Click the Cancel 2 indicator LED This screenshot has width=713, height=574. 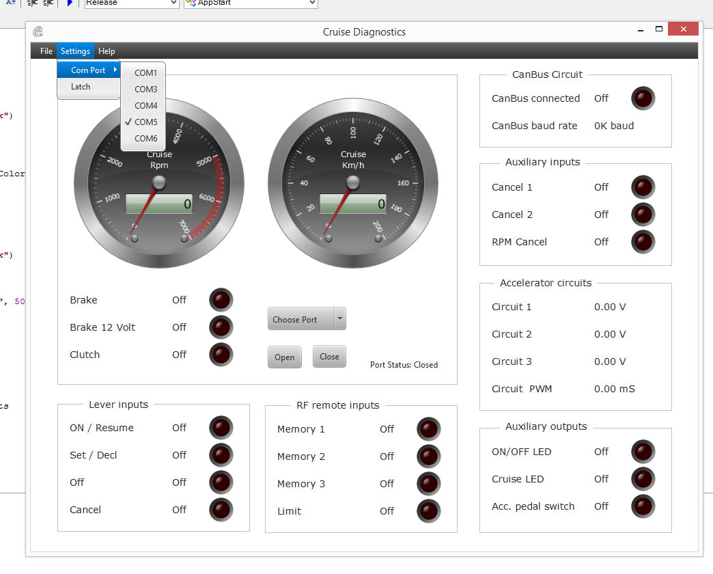[643, 215]
